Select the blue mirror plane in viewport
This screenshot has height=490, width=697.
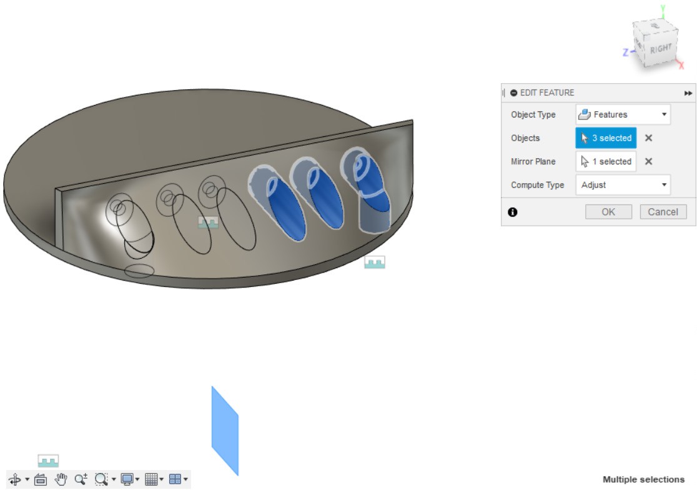225,431
